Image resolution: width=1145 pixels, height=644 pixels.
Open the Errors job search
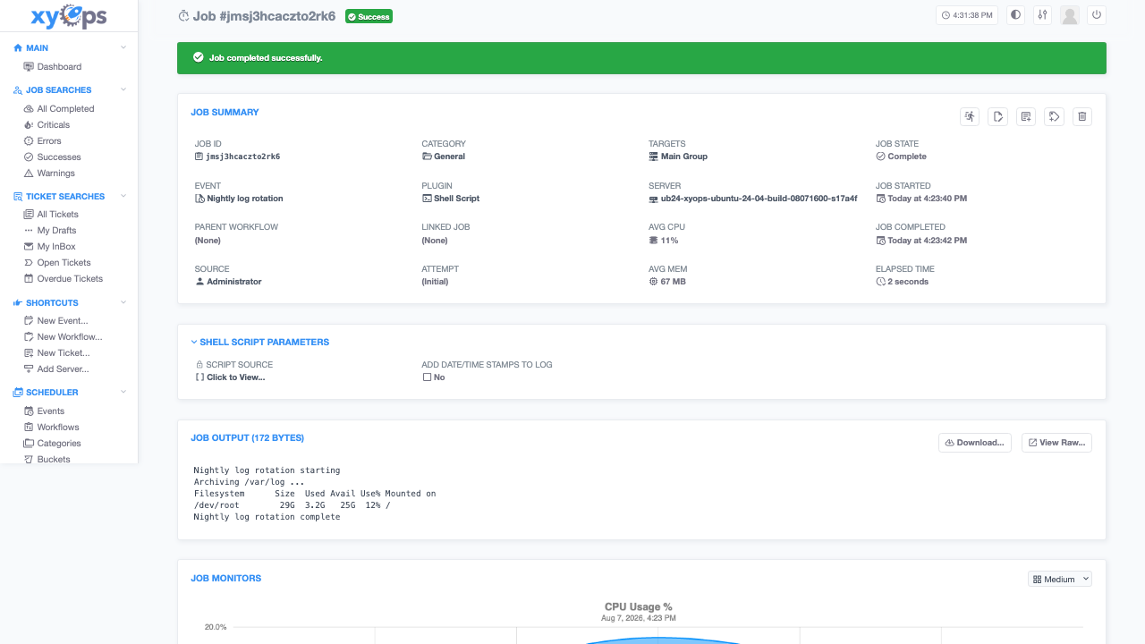coord(49,141)
